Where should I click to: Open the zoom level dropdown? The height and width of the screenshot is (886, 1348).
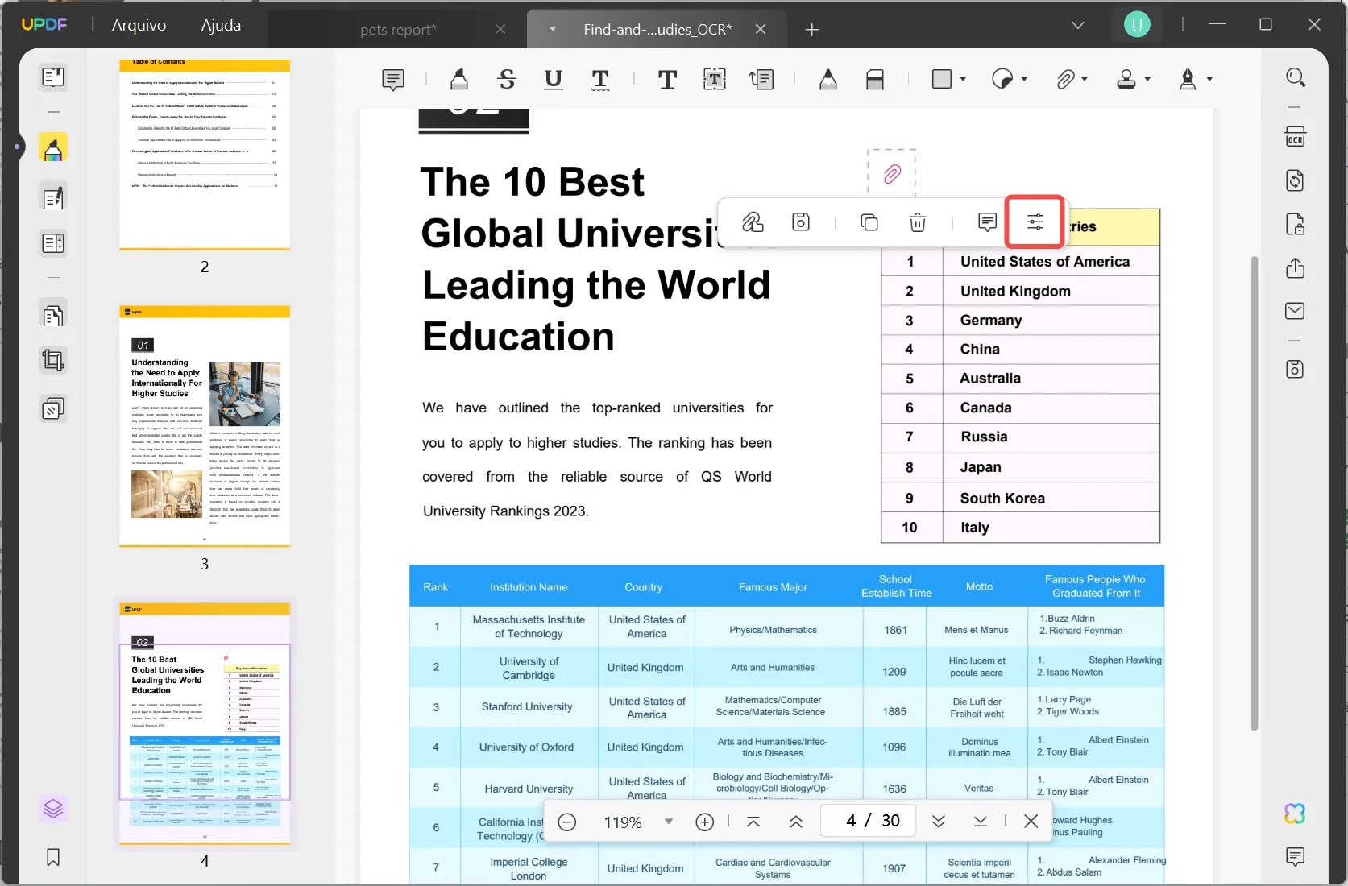tap(668, 821)
